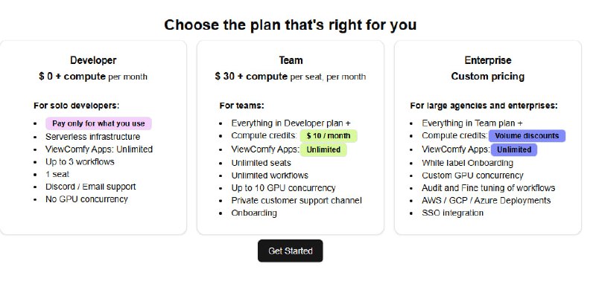Viewport: 596px width, 287px height.
Task: Click 'Private customer support channel' item
Action: pyautogui.click(x=297, y=200)
